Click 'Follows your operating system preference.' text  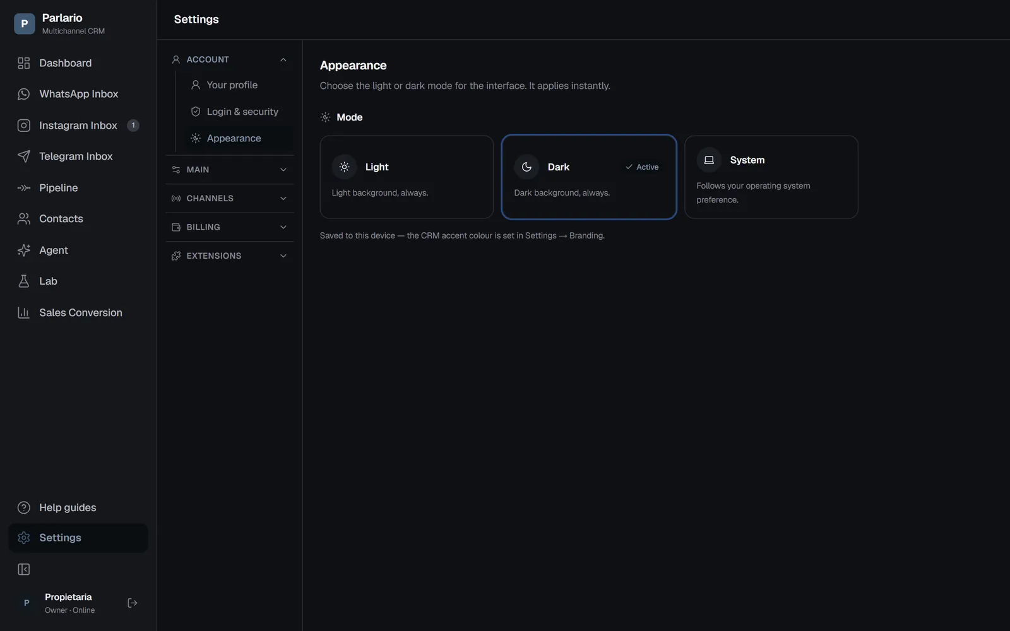[x=753, y=193]
